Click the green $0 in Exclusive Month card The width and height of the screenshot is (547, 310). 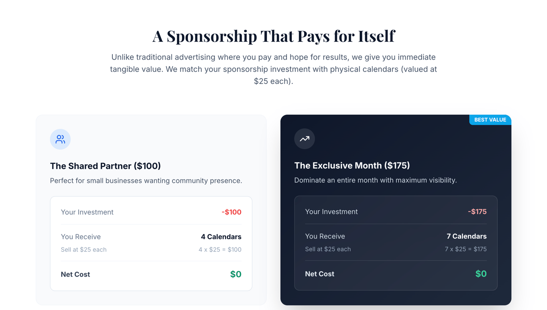[481, 274]
